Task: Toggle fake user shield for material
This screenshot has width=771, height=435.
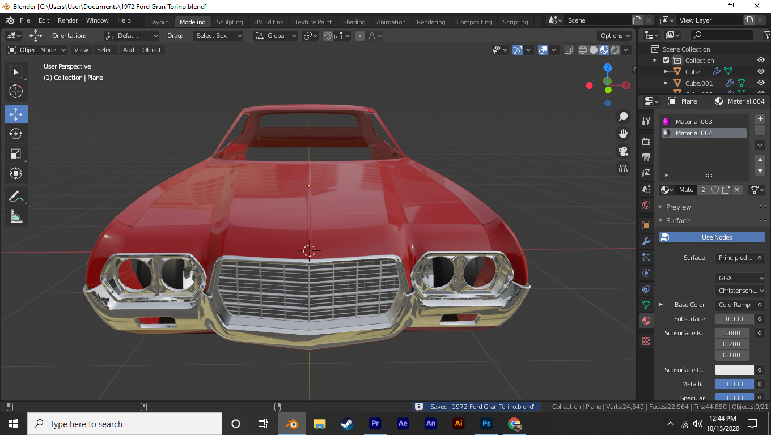Action: pyautogui.click(x=715, y=190)
